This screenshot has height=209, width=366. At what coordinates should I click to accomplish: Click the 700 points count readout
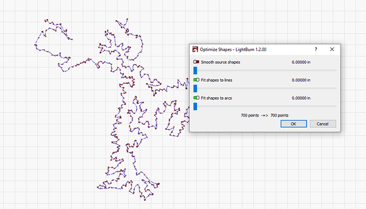(x=265, y=115)
